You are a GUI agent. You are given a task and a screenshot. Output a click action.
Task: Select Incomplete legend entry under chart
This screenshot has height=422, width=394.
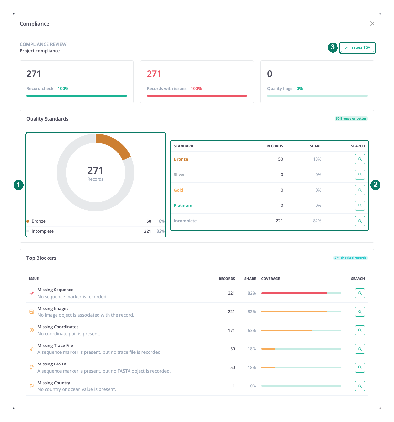[96, 231]
